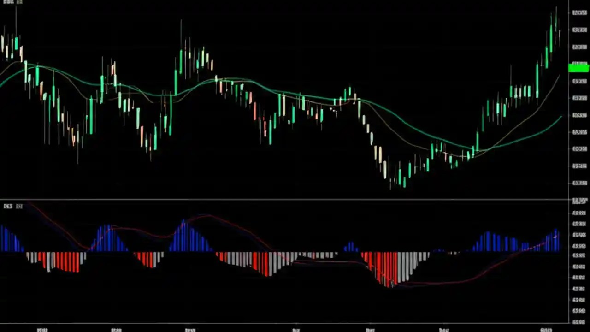This screenshot has width=590, height=332.
Task: Select the indicator parameter label beside MACD title
Action: 19,206
